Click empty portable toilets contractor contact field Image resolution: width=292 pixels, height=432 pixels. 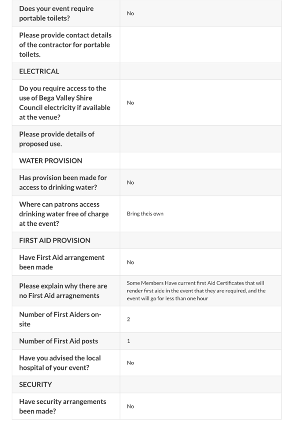click(200, 45)
